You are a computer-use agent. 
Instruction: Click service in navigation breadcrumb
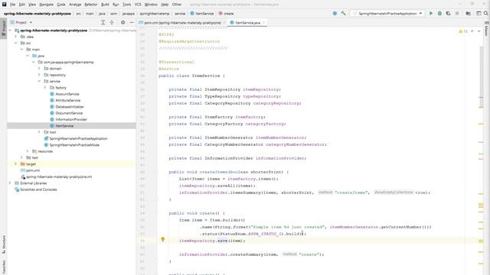point(180,14)
